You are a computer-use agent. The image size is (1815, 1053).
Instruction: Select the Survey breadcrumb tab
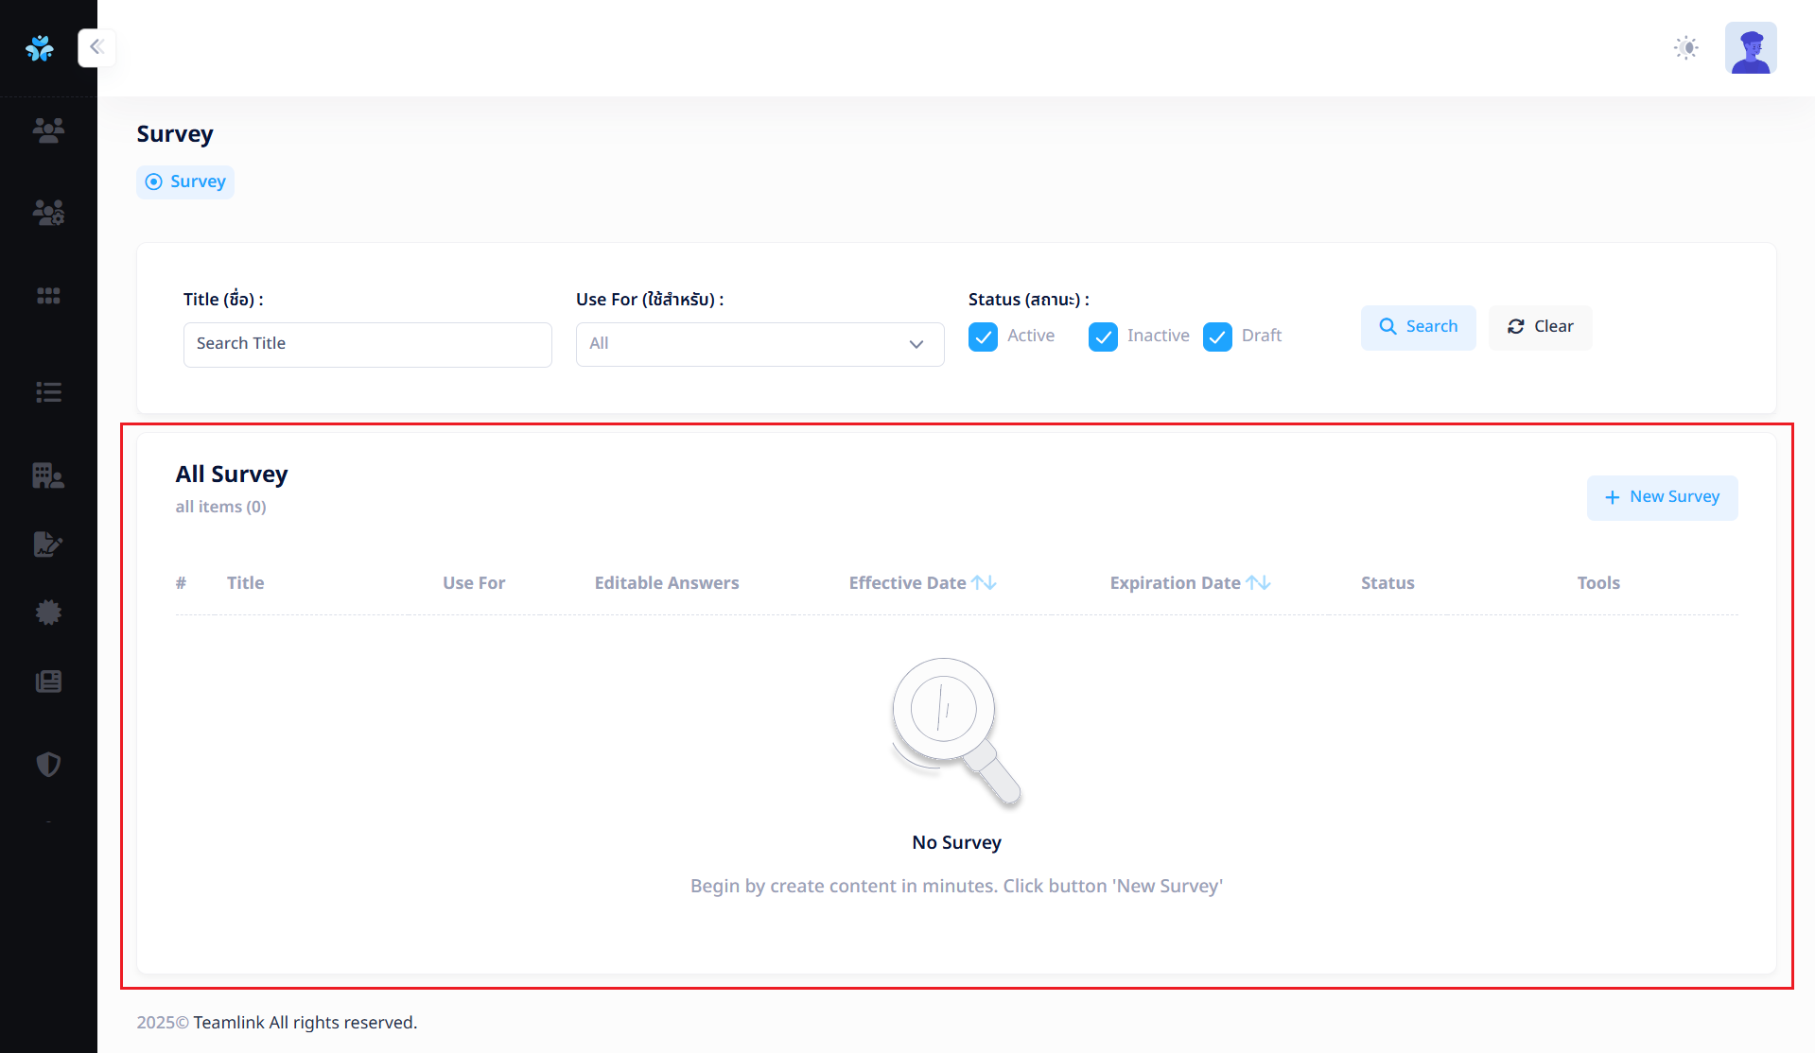[x=186, y=181]
